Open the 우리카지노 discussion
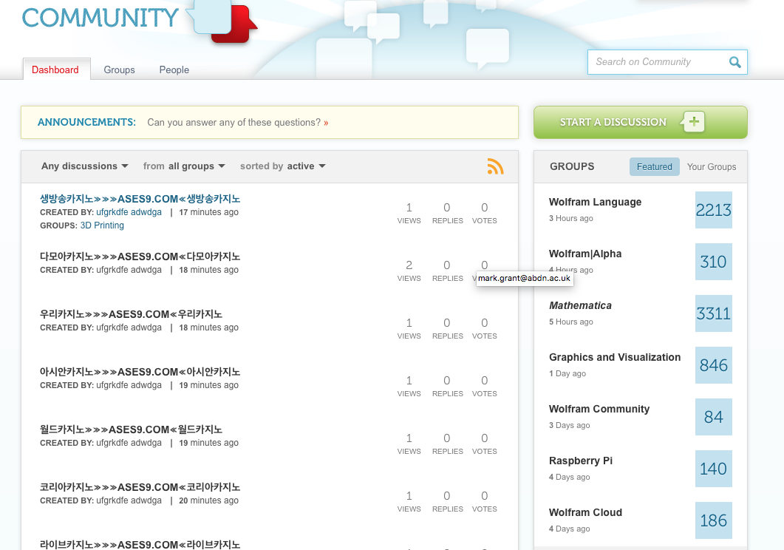The width and height of the screenshot is (784, 550). [131, 314]
